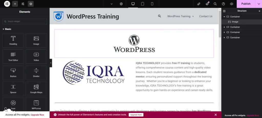Select the Divider widget

click(x=36, y=73)
